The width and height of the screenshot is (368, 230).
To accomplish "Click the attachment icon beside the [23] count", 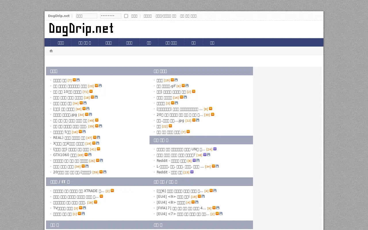I will click(100, 86).
